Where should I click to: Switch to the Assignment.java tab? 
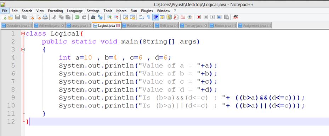[x=255, y=26]
